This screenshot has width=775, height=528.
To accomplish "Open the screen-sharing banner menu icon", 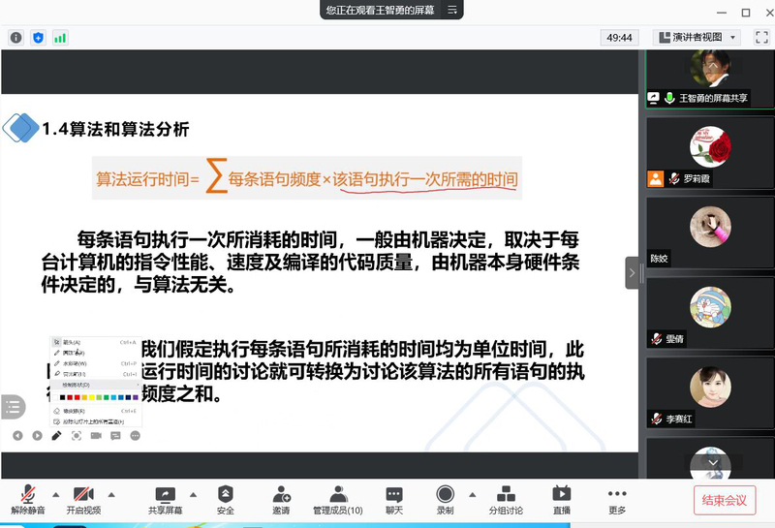I will (452, 10).
